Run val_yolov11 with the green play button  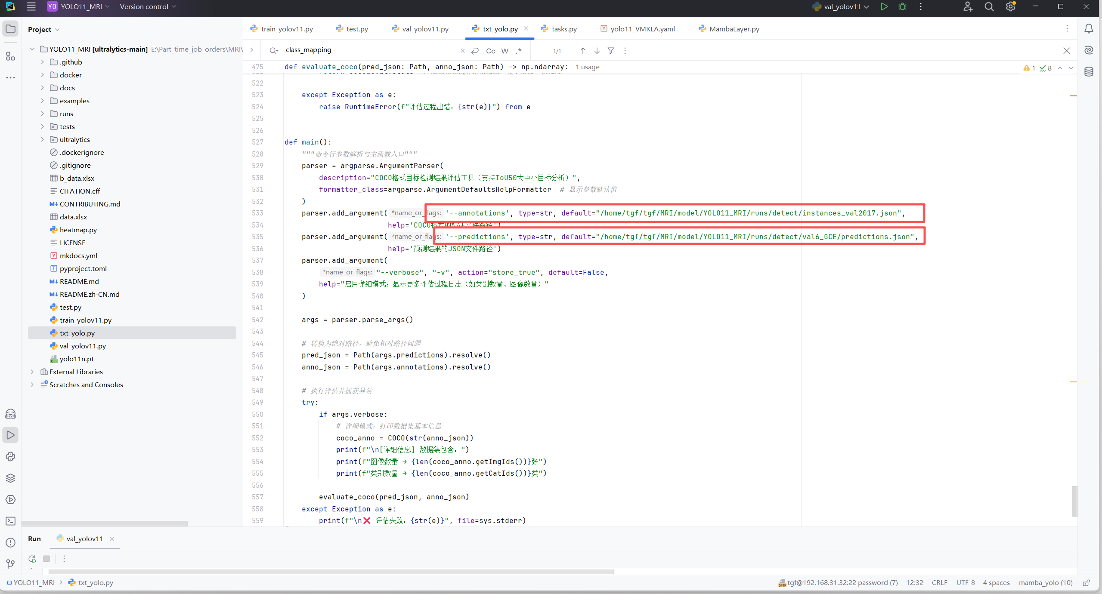pos(884,6)
